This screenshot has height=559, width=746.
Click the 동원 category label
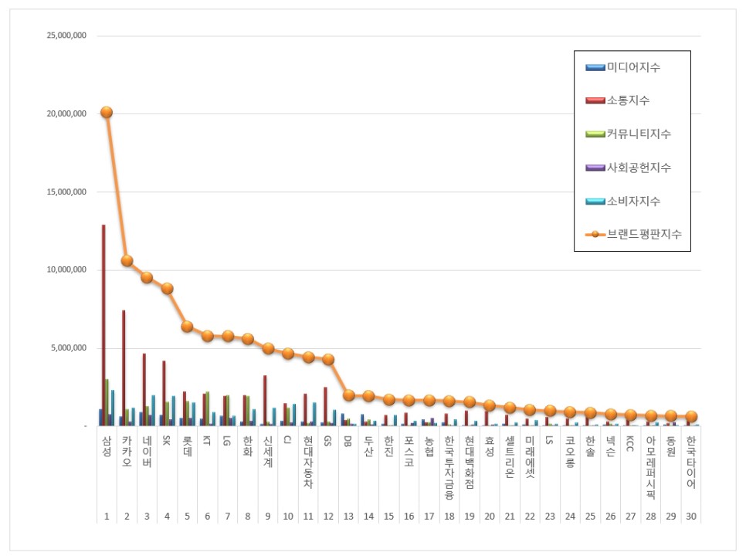671,446
